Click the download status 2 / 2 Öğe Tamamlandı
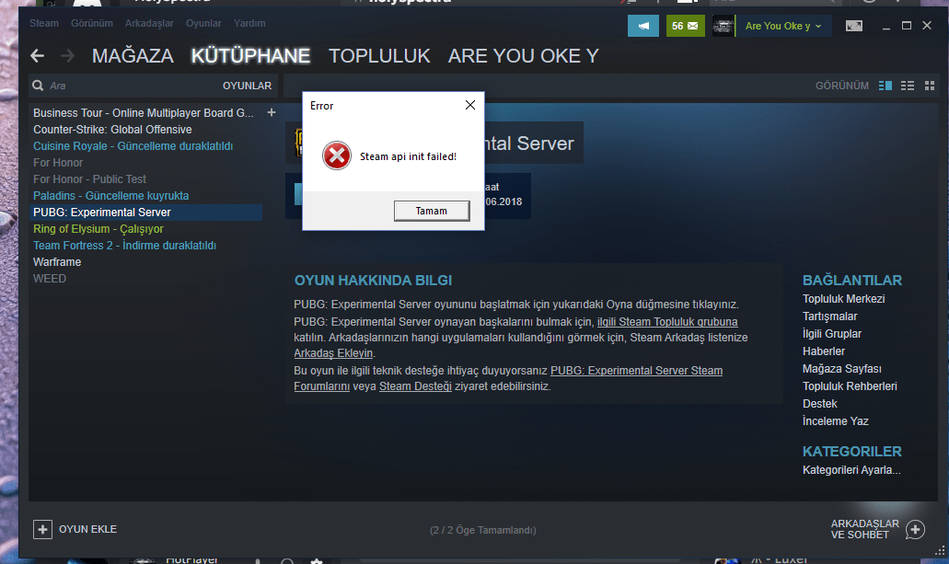This screenshot has width=949, height=564. 483,530
